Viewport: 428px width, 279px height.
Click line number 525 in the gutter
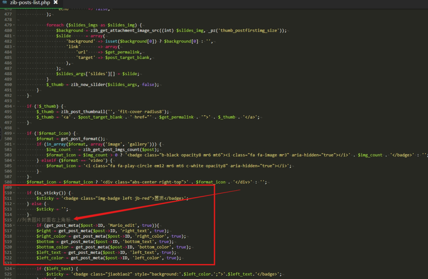coord(8,274)
